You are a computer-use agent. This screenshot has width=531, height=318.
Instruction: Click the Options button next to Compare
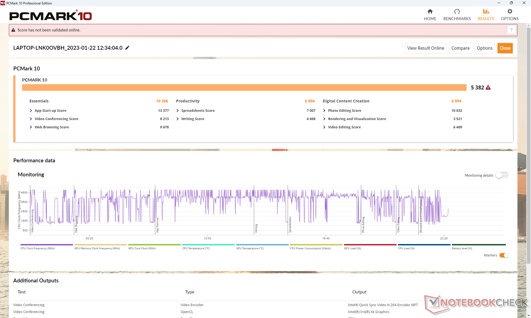[x=485, y=48]
